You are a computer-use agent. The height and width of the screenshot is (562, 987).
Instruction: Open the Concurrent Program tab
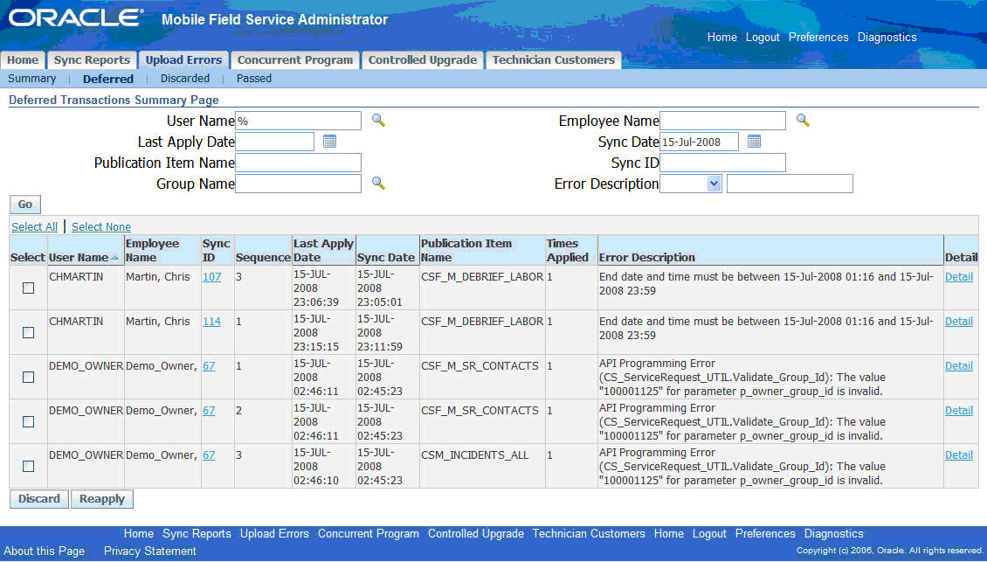(x=295, y=59)
